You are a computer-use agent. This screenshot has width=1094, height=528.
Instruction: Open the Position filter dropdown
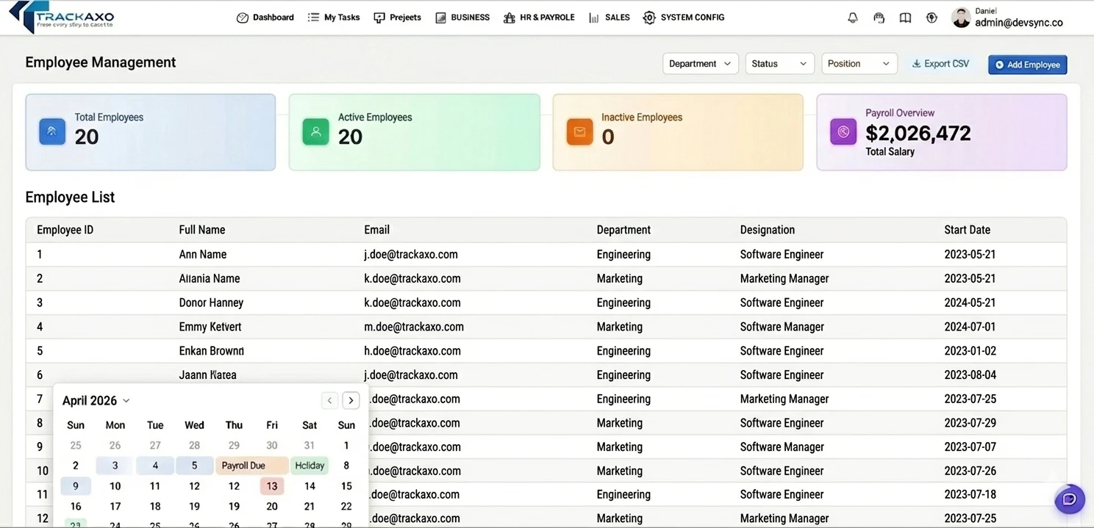pos(858,63)
